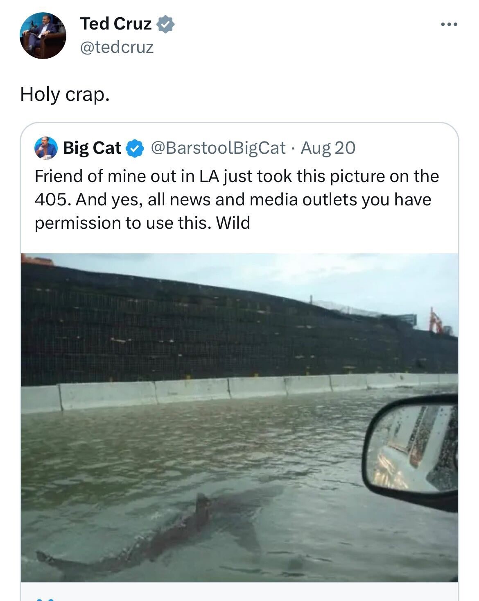Tap Big Cat's small profile avatar

point(46,148)
